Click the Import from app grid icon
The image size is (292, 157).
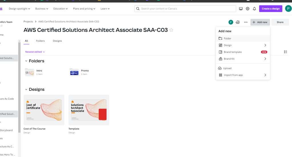(x=220, y=75)
